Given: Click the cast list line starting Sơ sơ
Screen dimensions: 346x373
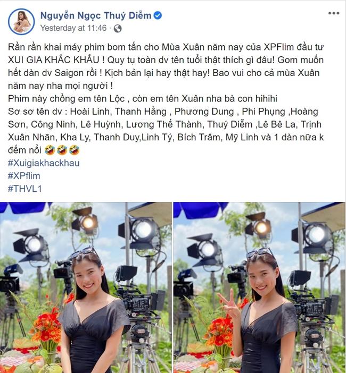Looking at the screenshot, I should coord(163,112).
